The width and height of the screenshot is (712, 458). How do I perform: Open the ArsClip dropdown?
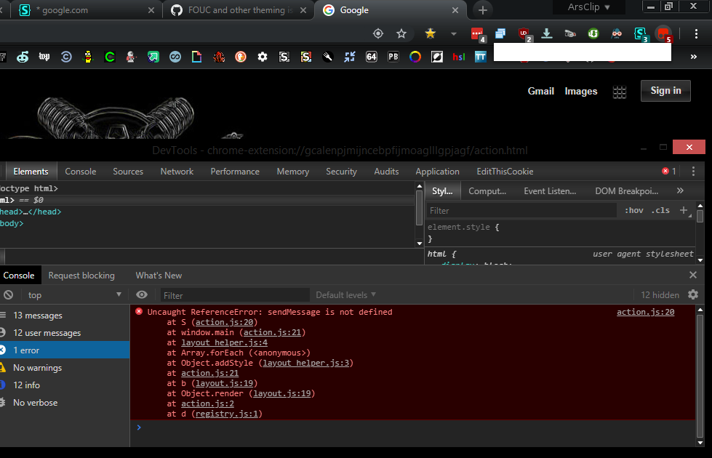point(589,7)
